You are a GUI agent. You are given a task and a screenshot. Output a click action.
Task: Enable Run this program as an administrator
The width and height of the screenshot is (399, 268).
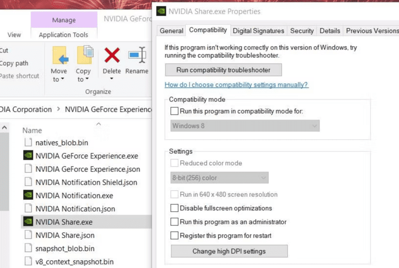(174, 222)
